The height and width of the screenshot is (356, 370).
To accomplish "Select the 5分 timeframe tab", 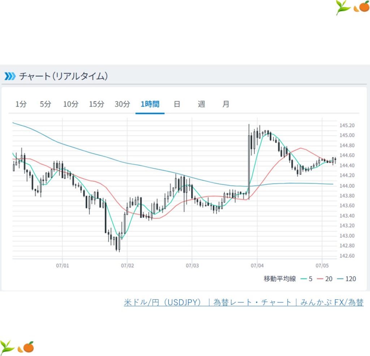I will click(45, 104).
